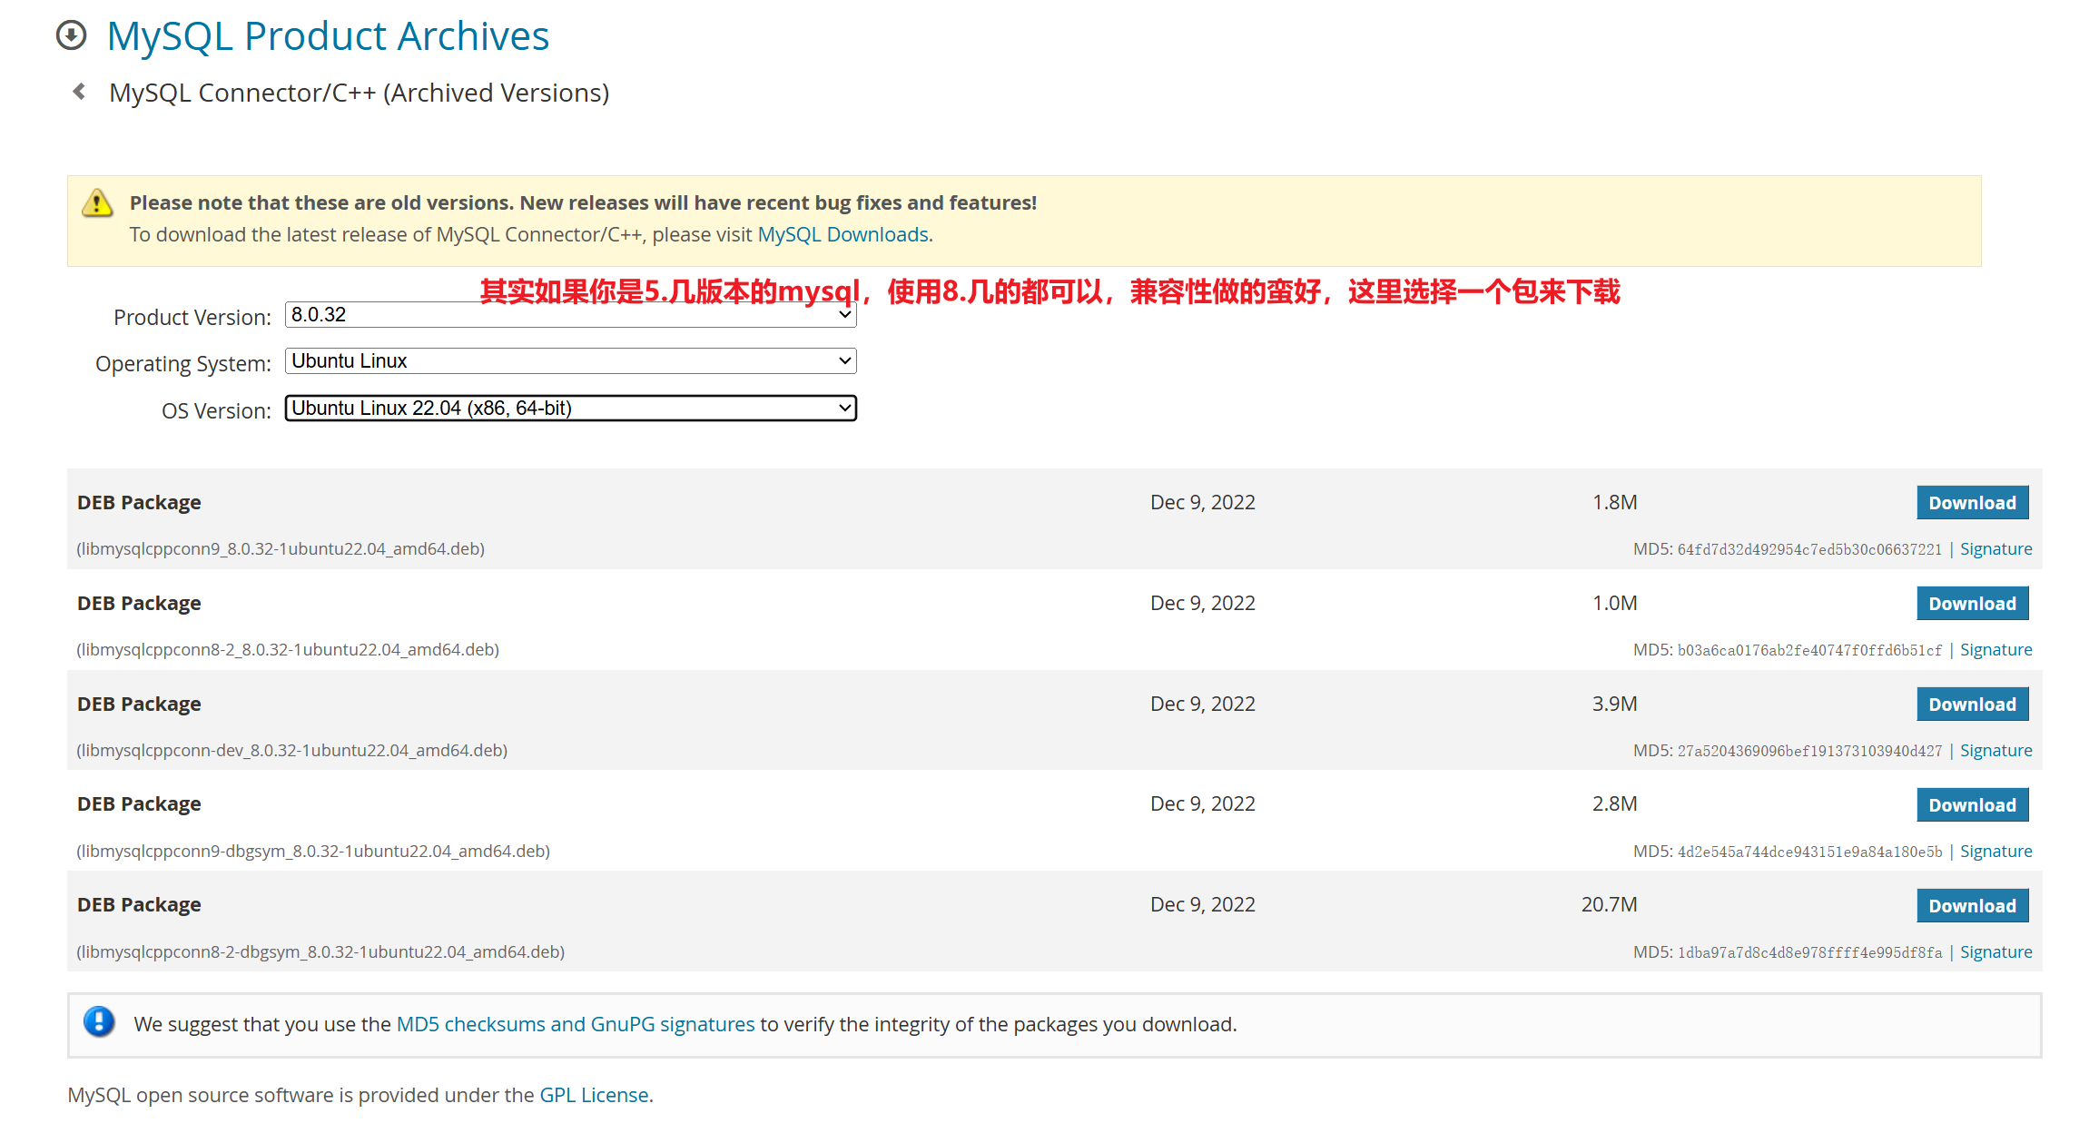Click the back chevron before MySQL Connector/C++
2089x1143 pixels.
tap(80, 92)
